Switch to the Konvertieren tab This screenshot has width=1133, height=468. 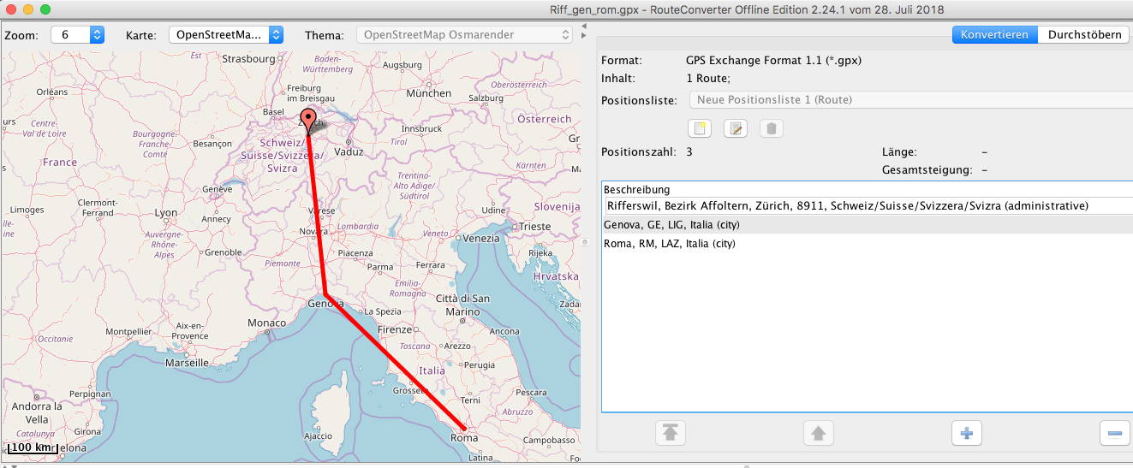(994, 34)
